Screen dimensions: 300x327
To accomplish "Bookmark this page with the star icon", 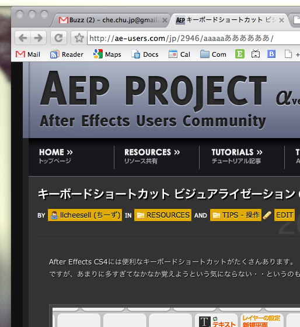I will [79, 38].
